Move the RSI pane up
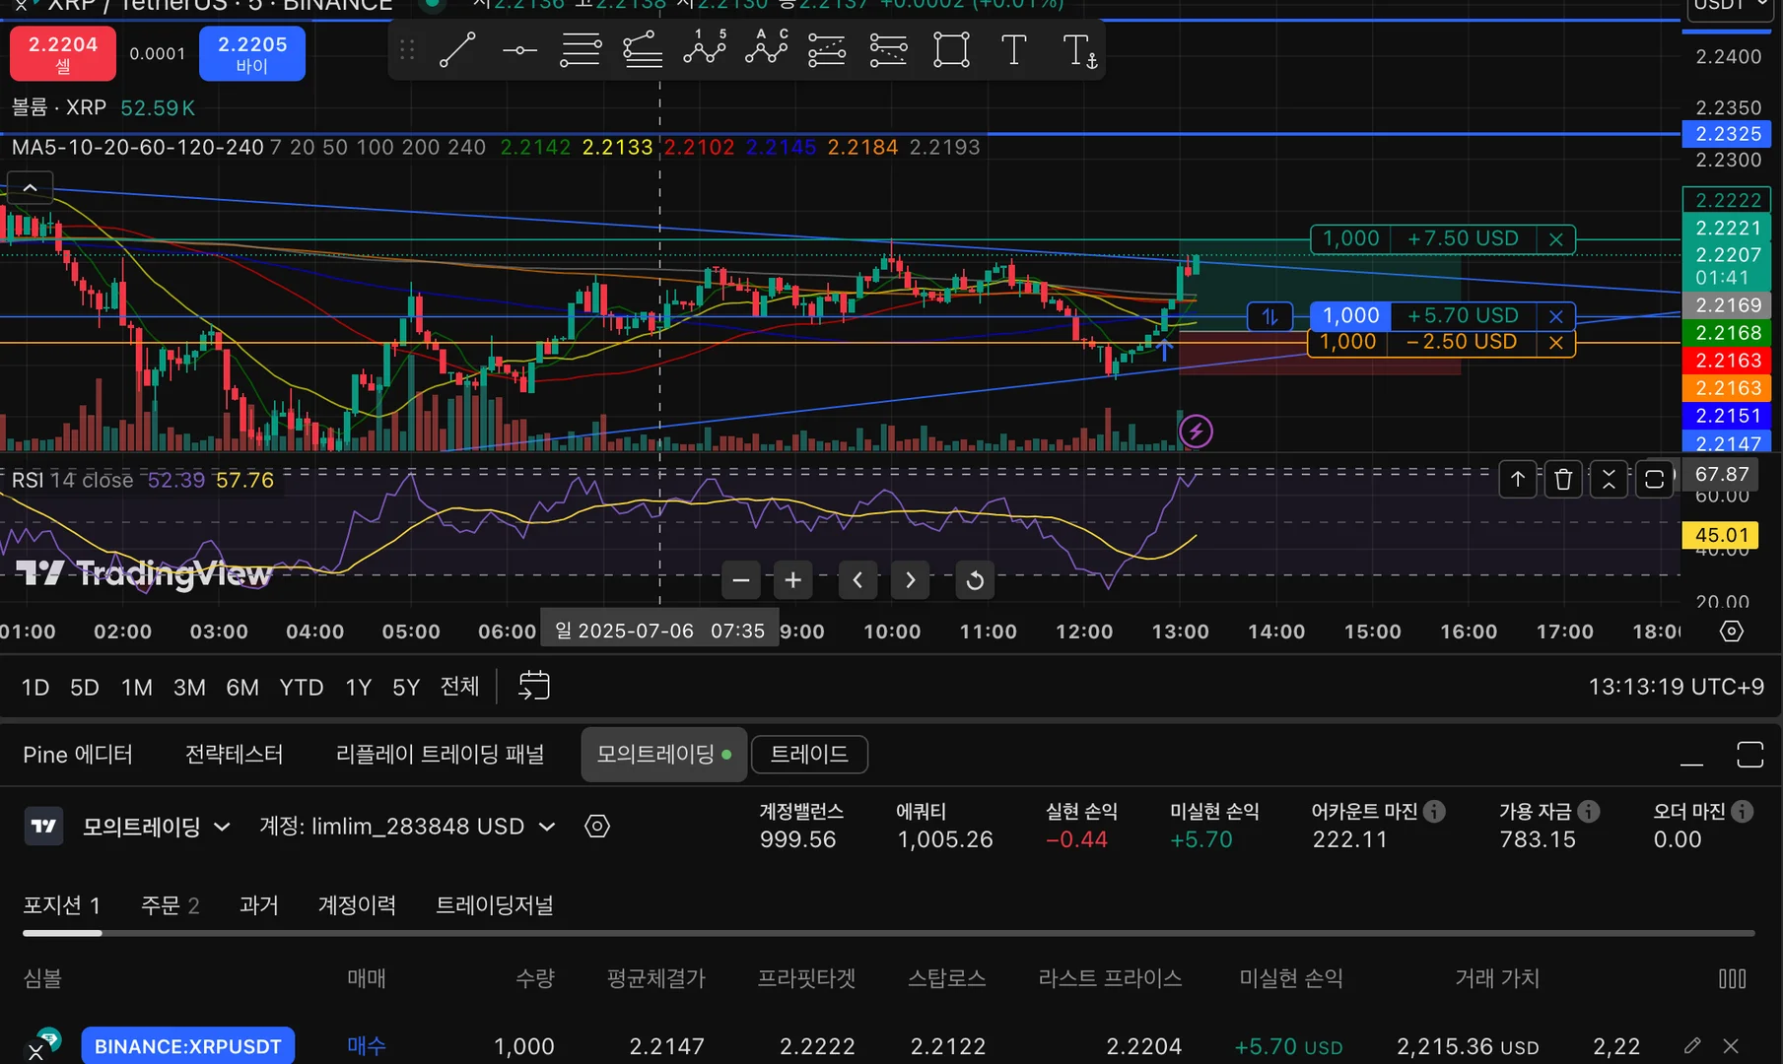This screenshot has height=1064, width=1783. pos(1518,479)
